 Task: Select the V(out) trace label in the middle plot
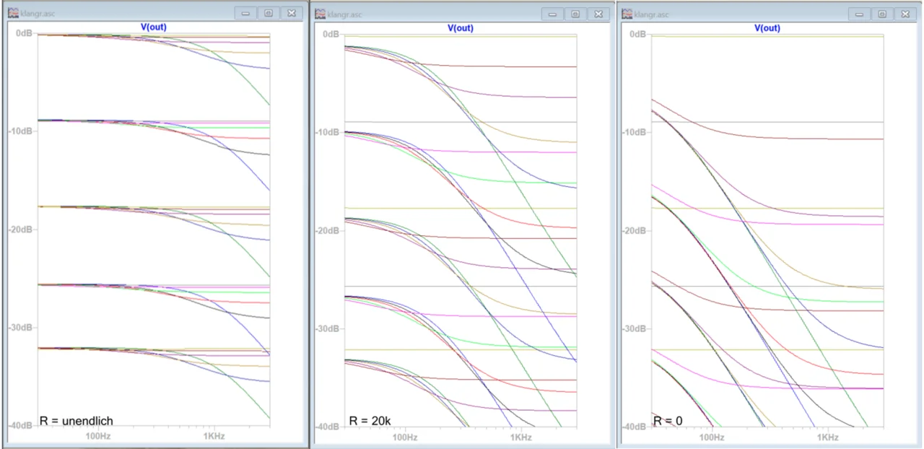click(461, 28)
